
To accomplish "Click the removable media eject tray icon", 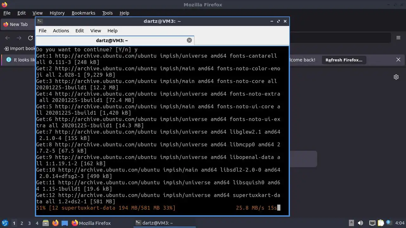I will point(351,223).
